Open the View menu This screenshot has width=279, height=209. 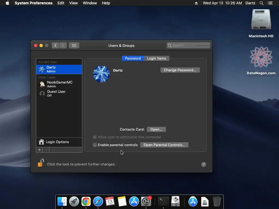point(74,3)
